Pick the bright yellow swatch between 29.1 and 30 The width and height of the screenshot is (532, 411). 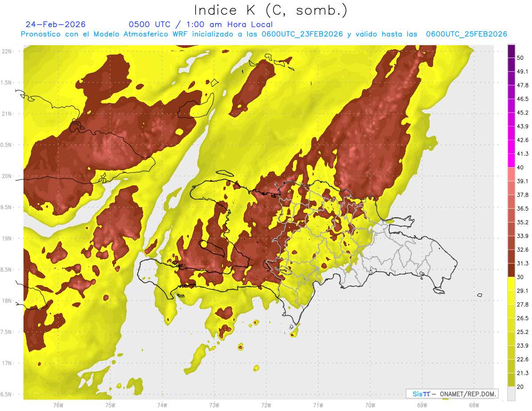pos(511,284)
